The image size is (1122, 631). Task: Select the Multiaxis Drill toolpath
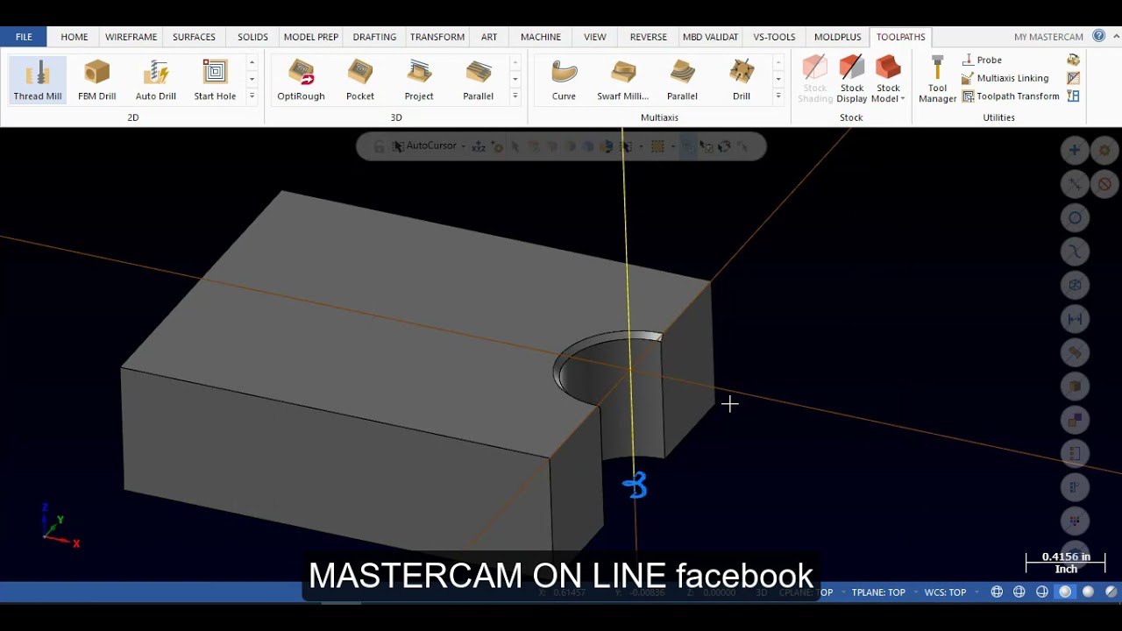click(x=742, y=80)
